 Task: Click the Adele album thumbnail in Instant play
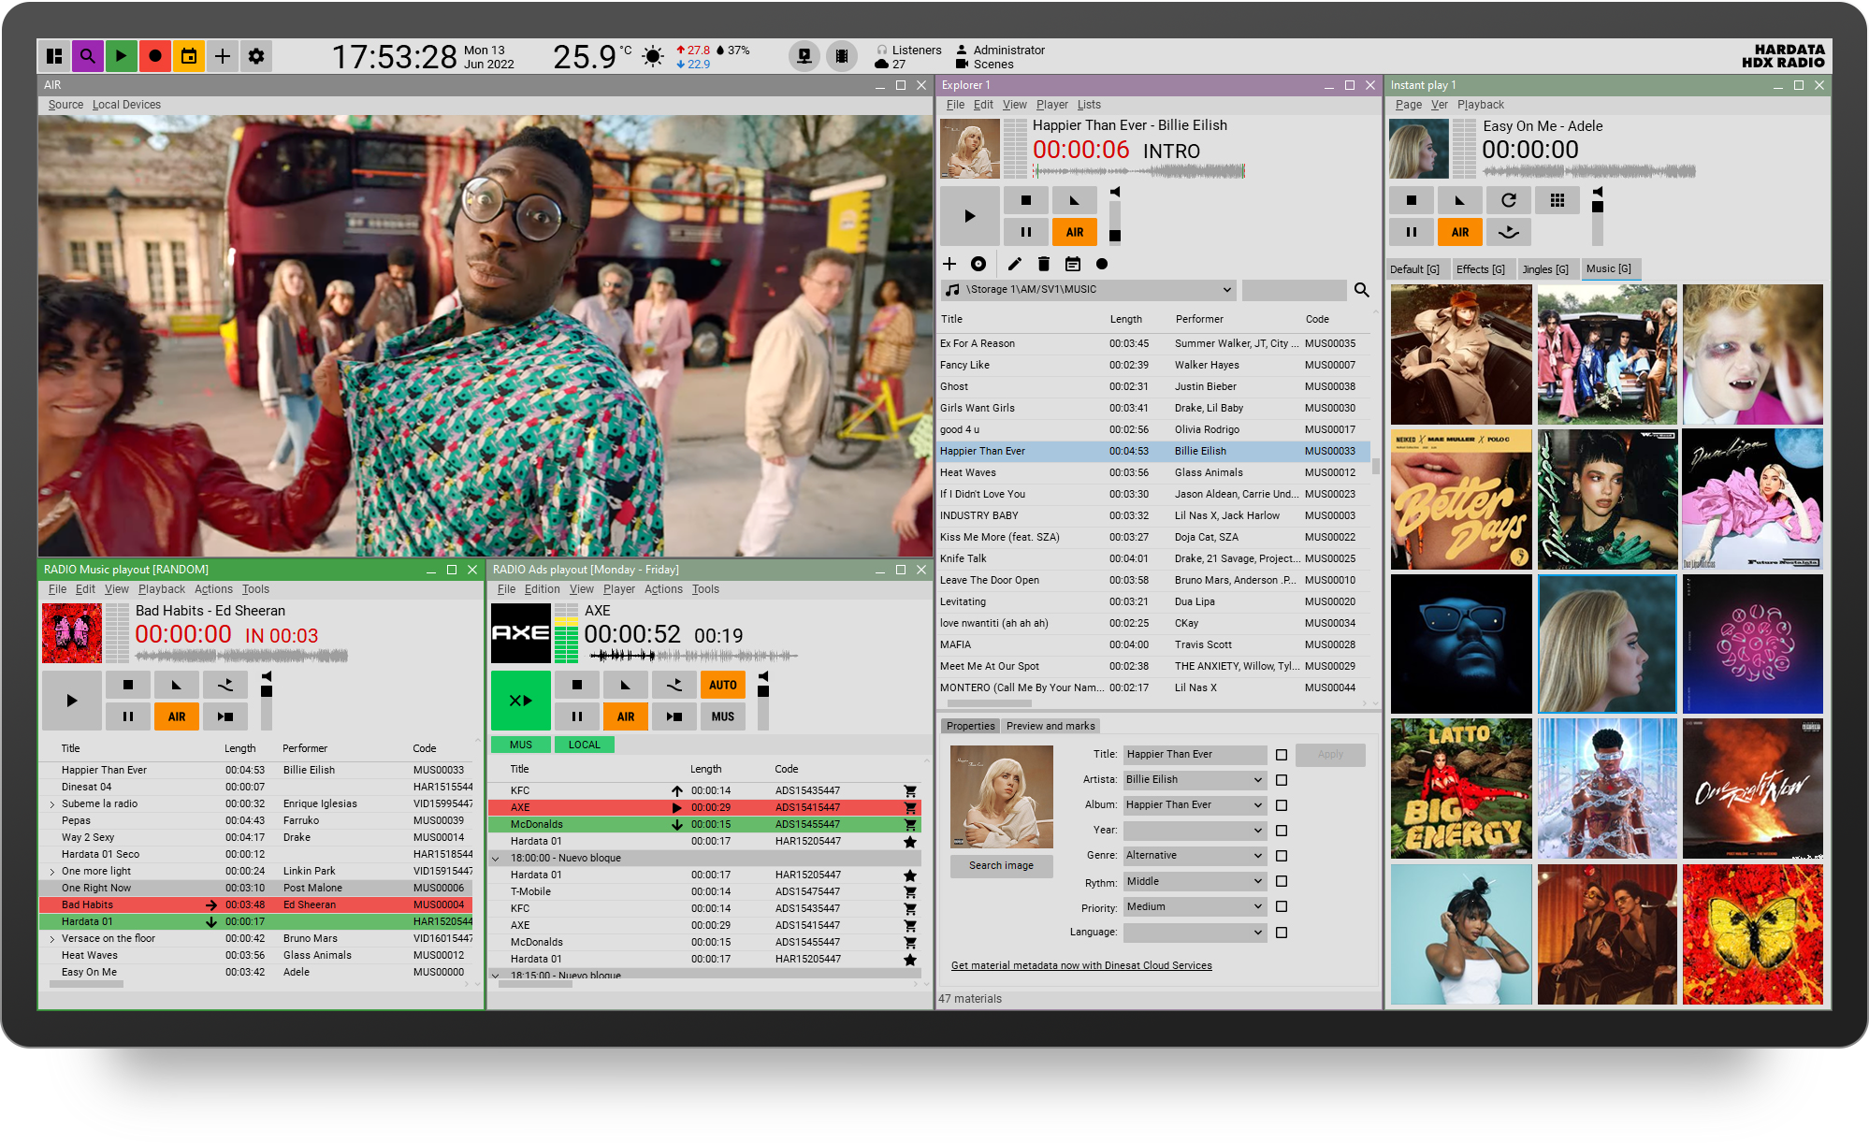[x=1607, y=644]
